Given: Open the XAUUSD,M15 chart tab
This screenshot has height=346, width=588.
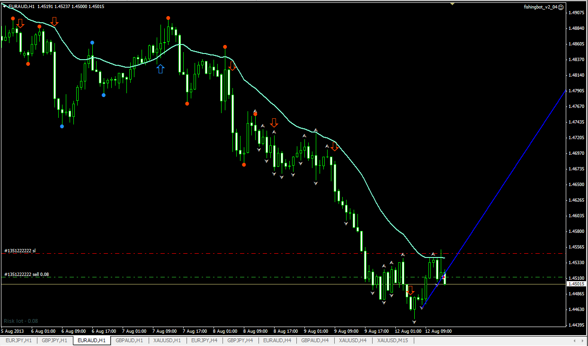Looking at the screenshot, I should pyautogui.click(x=392, y=340).
